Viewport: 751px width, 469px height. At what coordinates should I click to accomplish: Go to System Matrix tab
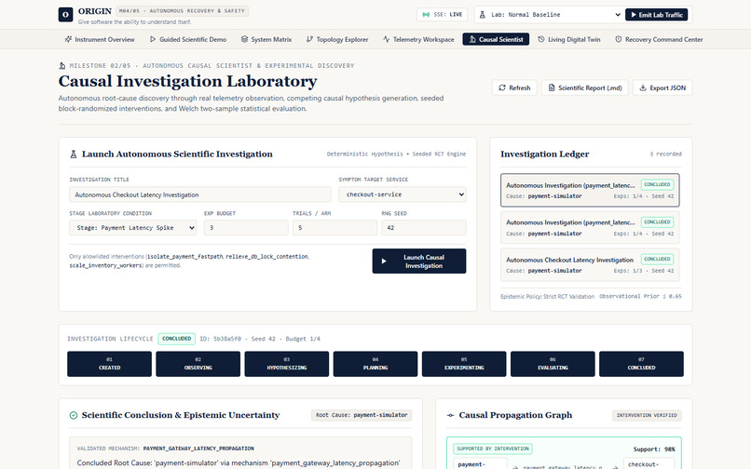[266, 39]
